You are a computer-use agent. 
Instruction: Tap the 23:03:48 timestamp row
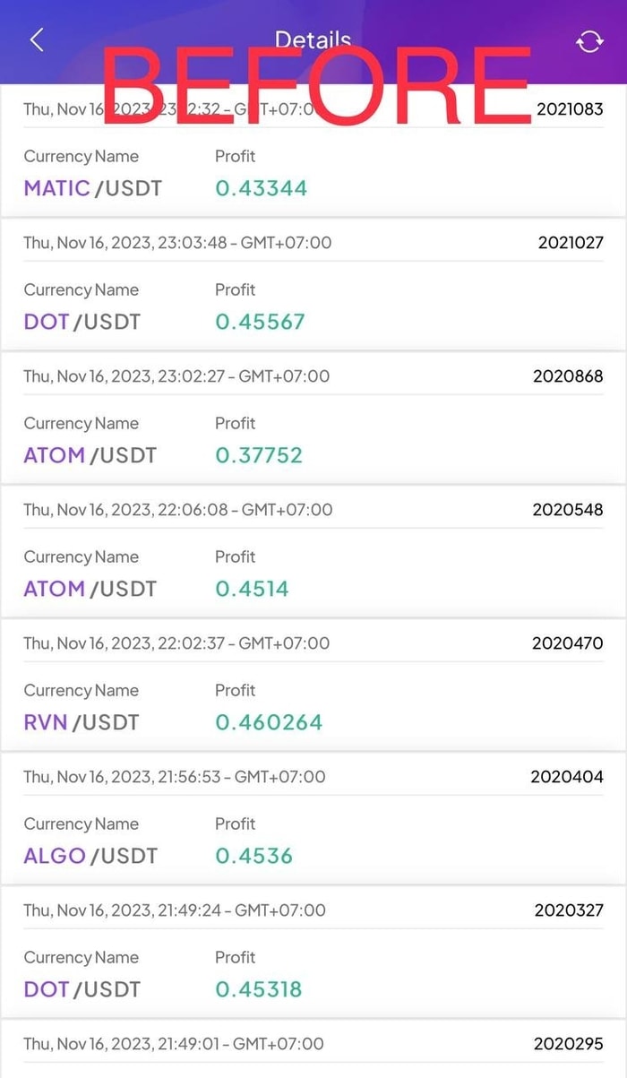click(177, 242)
